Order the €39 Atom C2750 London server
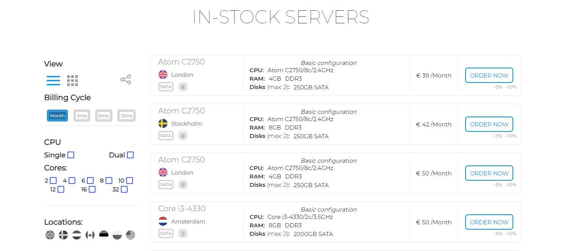 point(489,75)
